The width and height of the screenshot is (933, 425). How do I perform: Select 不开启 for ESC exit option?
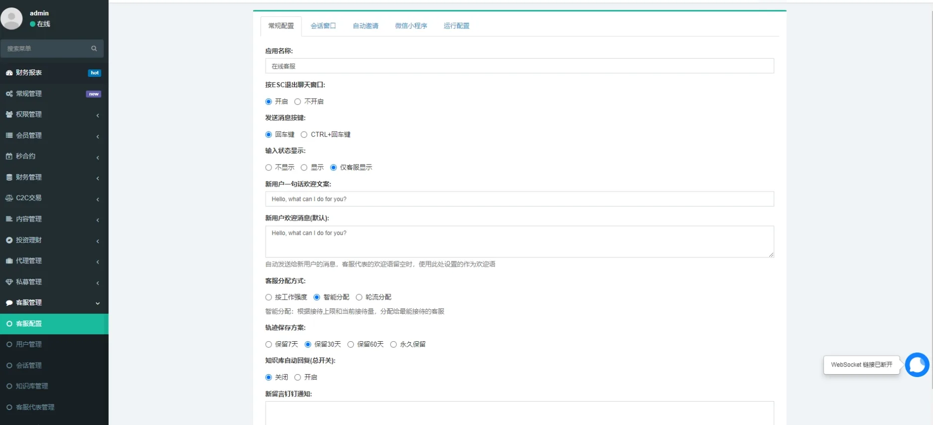tap(298, 102)
